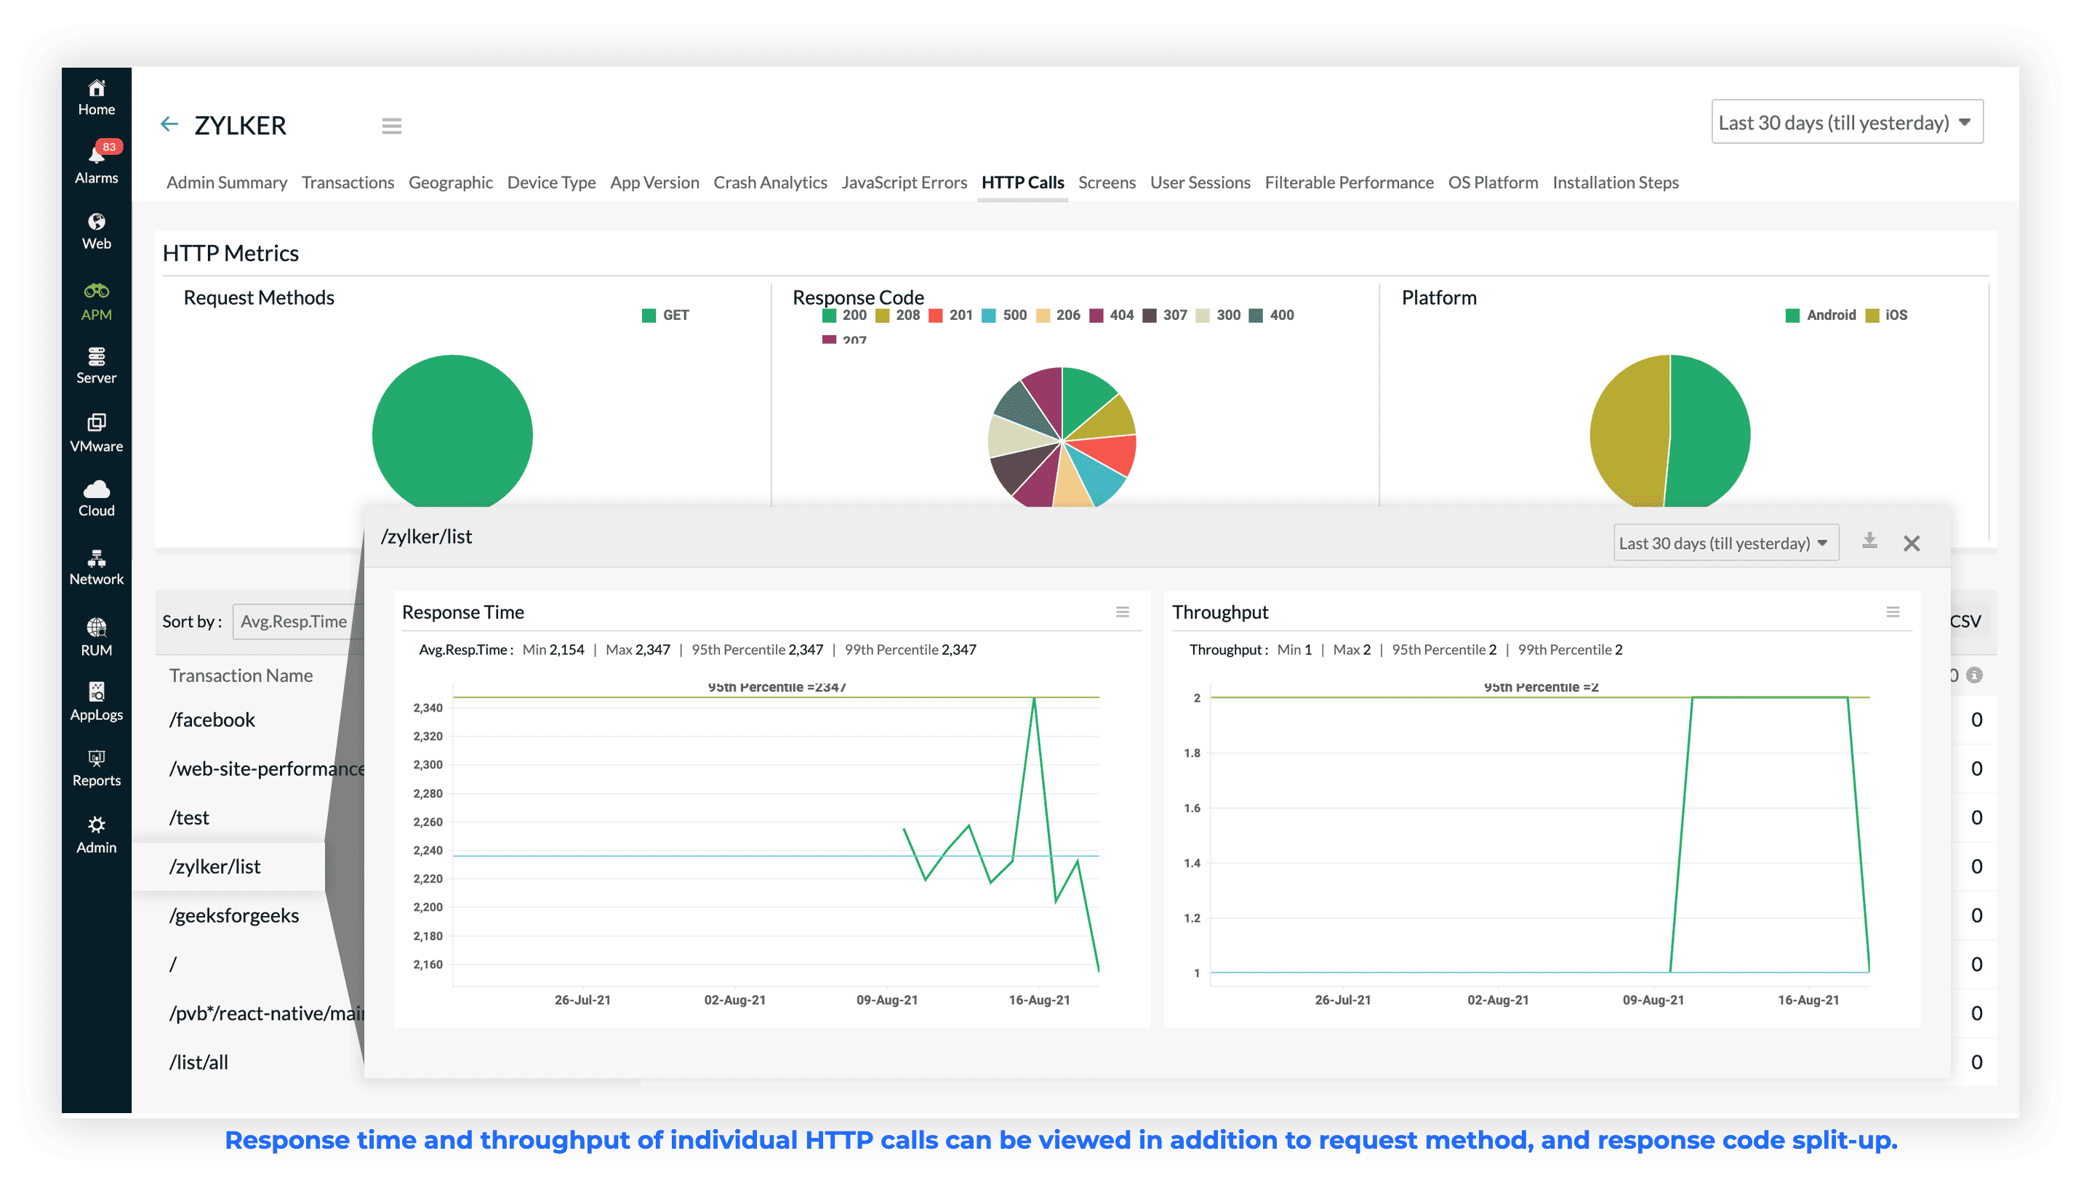2081x1196 pixels.
Task: Expand the popup time period dropdown
Action: pos(1724,543)
